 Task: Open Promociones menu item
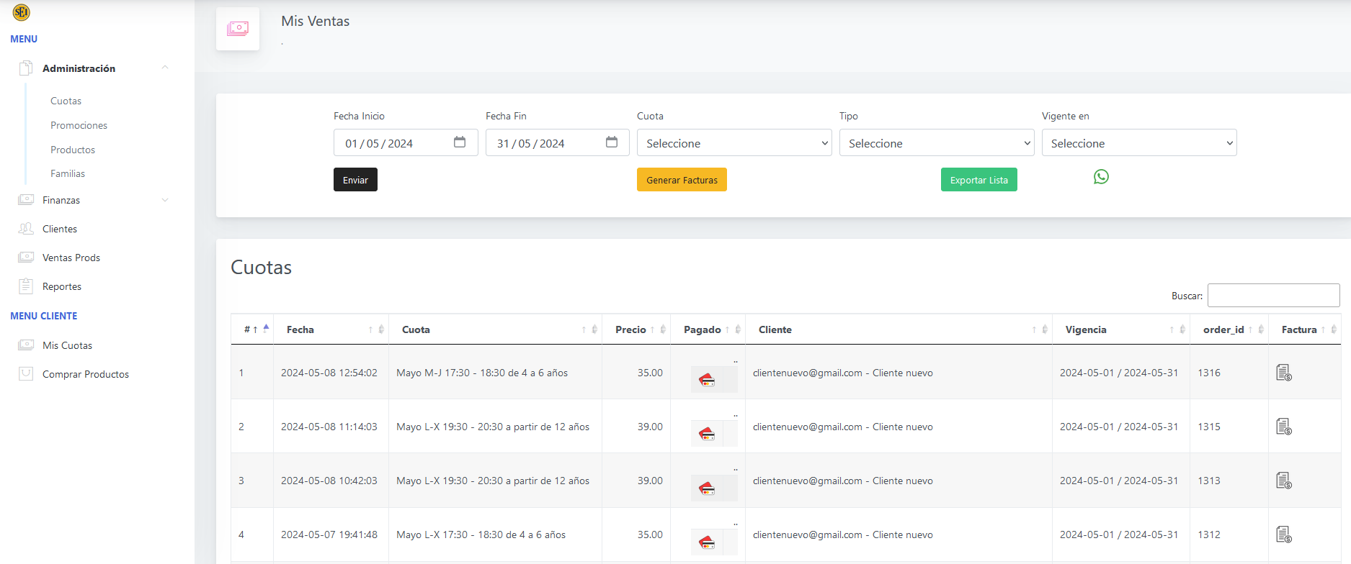(79, 125)
